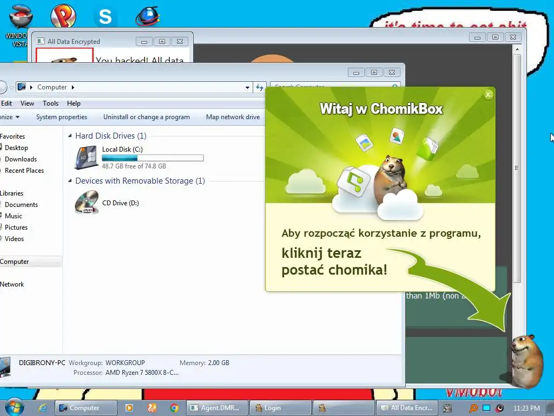Select Videos library
The width and height of the screenshot is (554, 416).
(x=14, y=239)
